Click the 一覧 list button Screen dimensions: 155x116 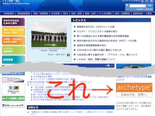(x=108, y=65)
